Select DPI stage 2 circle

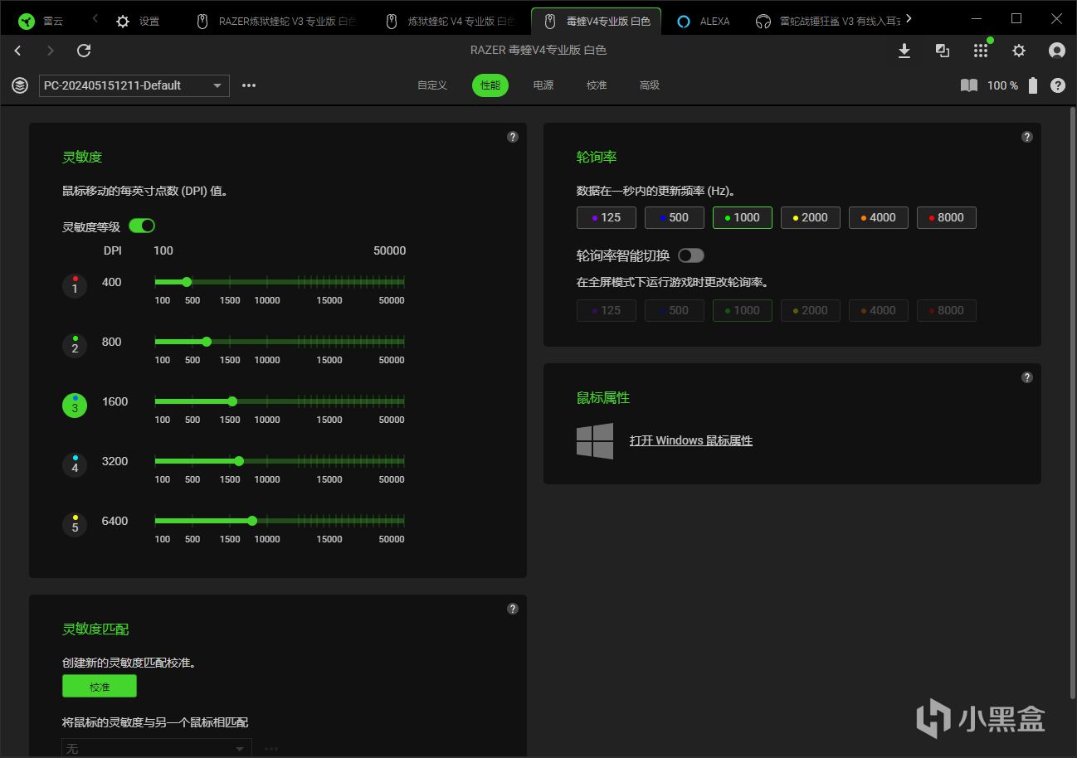[75, 345]
